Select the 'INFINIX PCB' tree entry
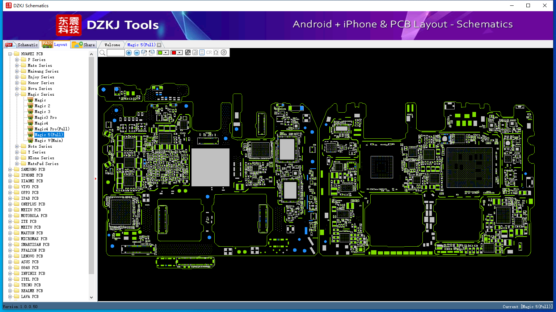Image resolution: width=556 pixels, height=312 pixels. (33, 273)
